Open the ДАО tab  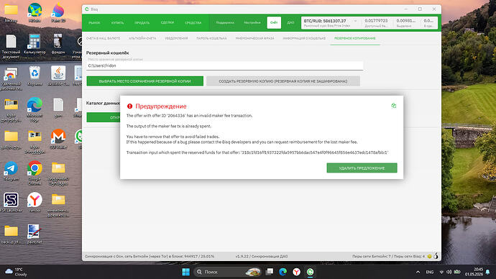click(290, 23)
